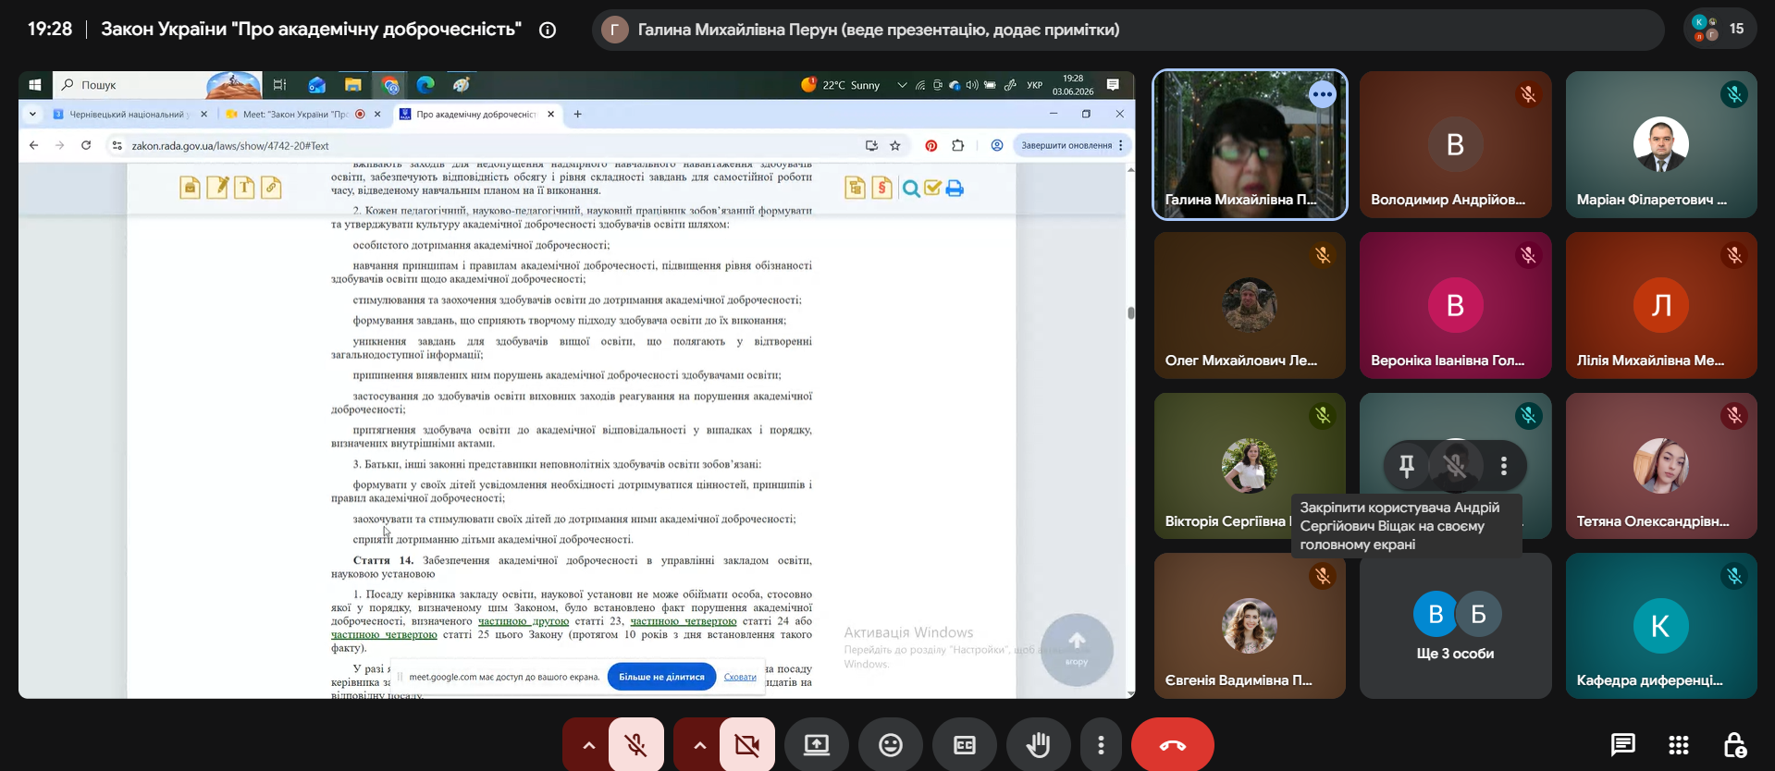Select the 'Про академічну доброчесність' tab

475,115
